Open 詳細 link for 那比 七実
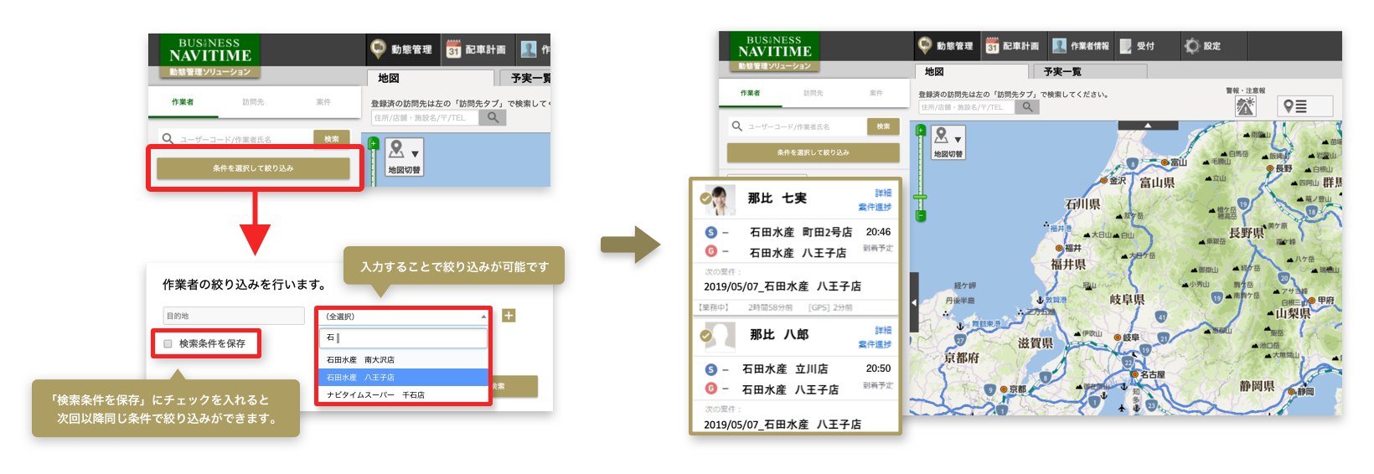Image resolution: width=1374 pixels, height=474 pixels. (883, 193)
